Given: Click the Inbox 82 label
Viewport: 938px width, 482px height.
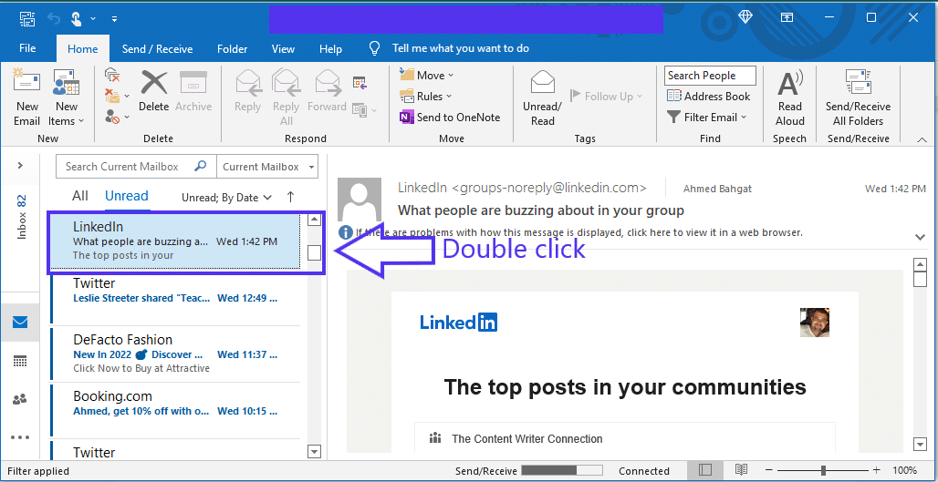Looking at the screenshot, I should (x=22, y=216).
